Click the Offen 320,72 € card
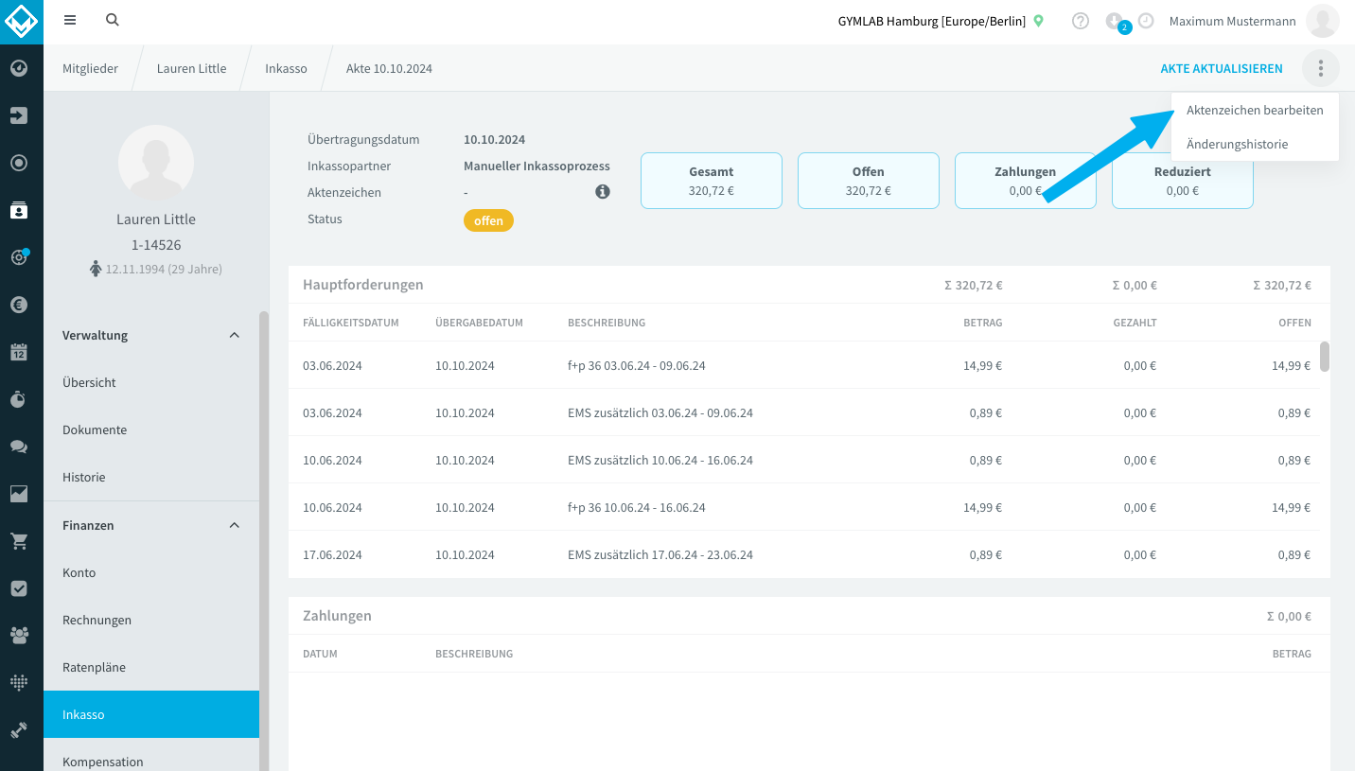The width and height of the screenshot is (1355, 771). [869, 181]
